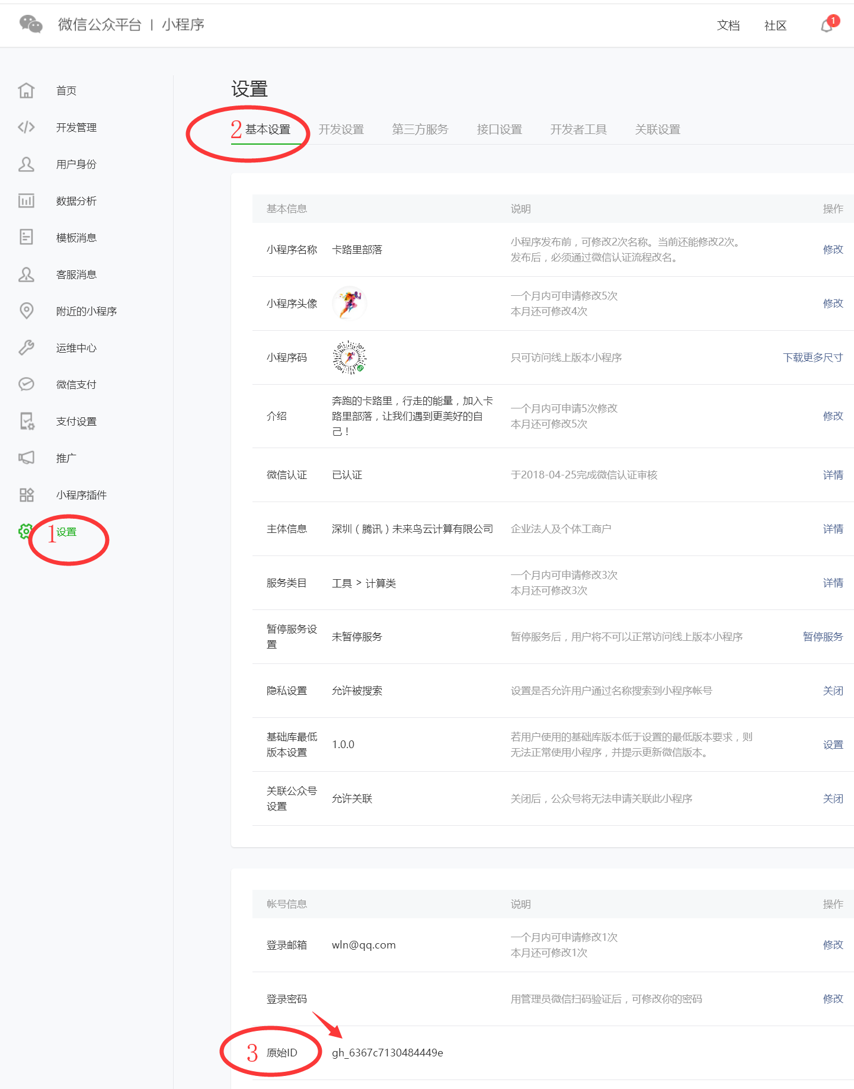Click the 附近的小程序 location pin icon
Image resolution: width=854 pixels, height=1089 pixels.
[26, 311]
